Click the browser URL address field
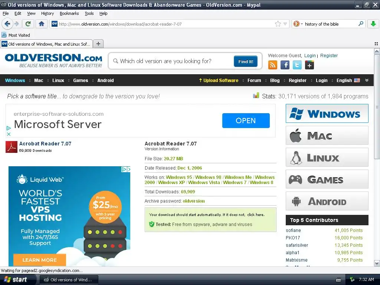This screenshot has height=285, width=380. click(x=166, y=24)
